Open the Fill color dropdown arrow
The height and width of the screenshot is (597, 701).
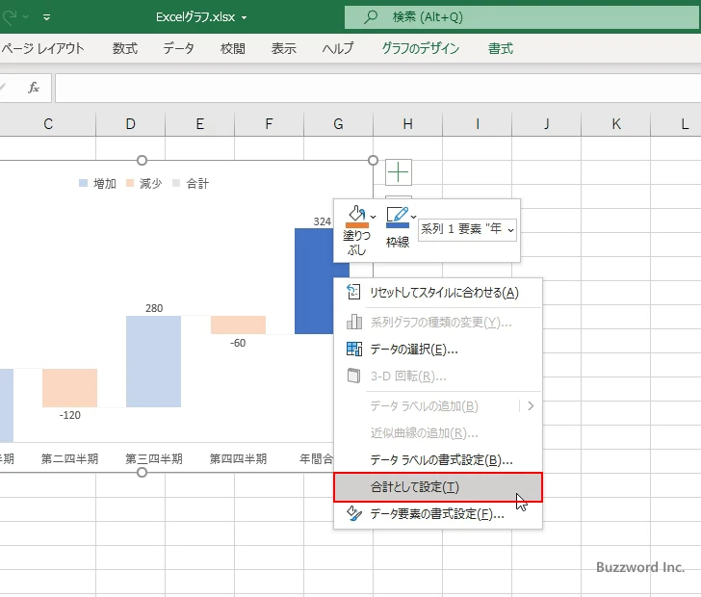(374, 217)
